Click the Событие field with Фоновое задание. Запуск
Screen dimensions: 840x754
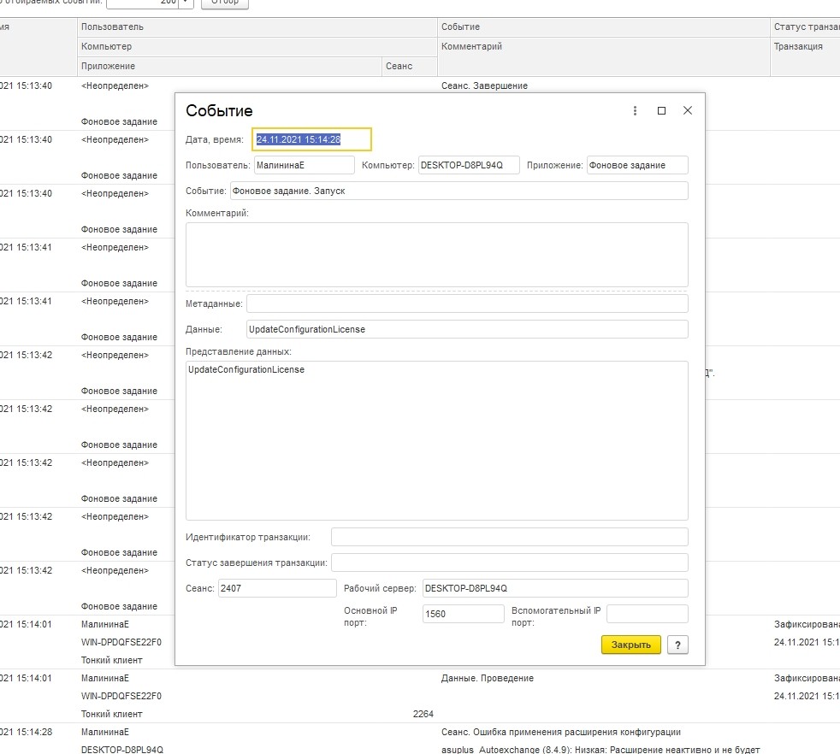coord(458,191)
